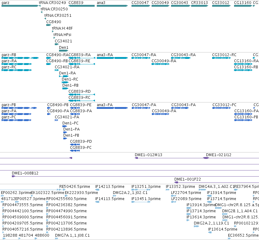The height and width of the screenshot is (240, 259).
Task: Select the IP14213.5prime EST label
Action: 110,187
